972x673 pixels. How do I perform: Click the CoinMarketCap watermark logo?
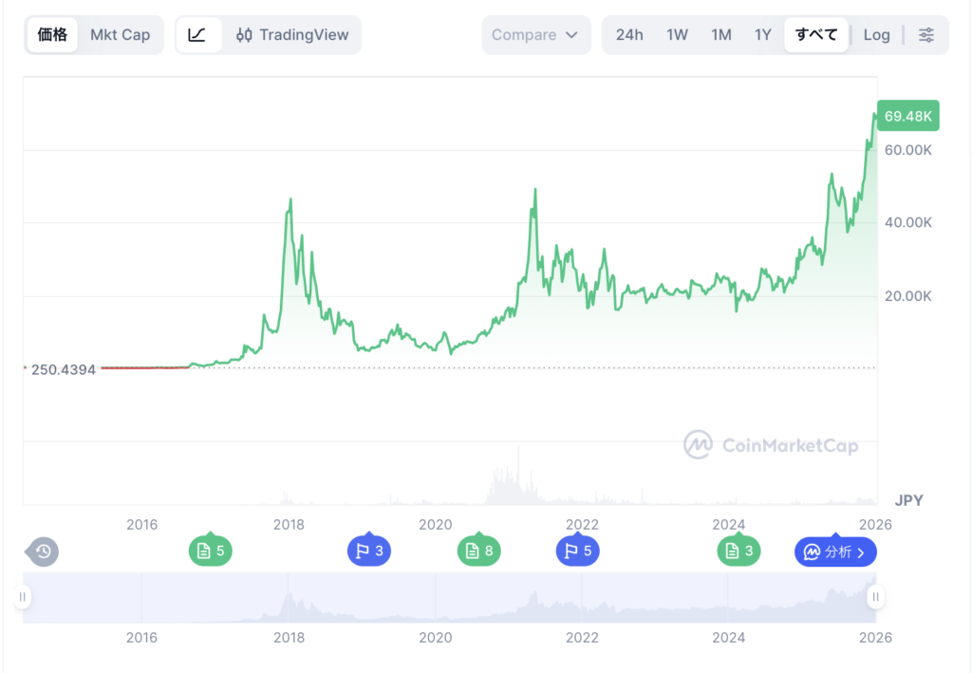pos(771,444)
